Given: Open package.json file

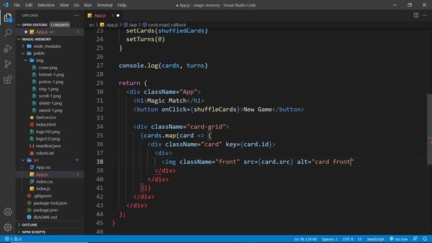Looking at the screenshot, I should click(49, 210).
